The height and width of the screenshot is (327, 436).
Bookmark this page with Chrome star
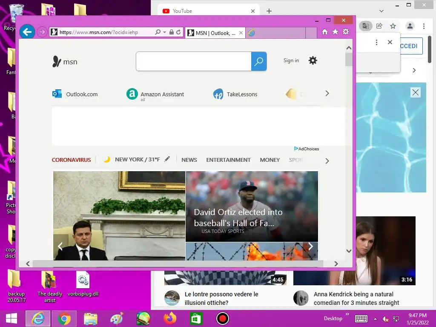point(393,26)
